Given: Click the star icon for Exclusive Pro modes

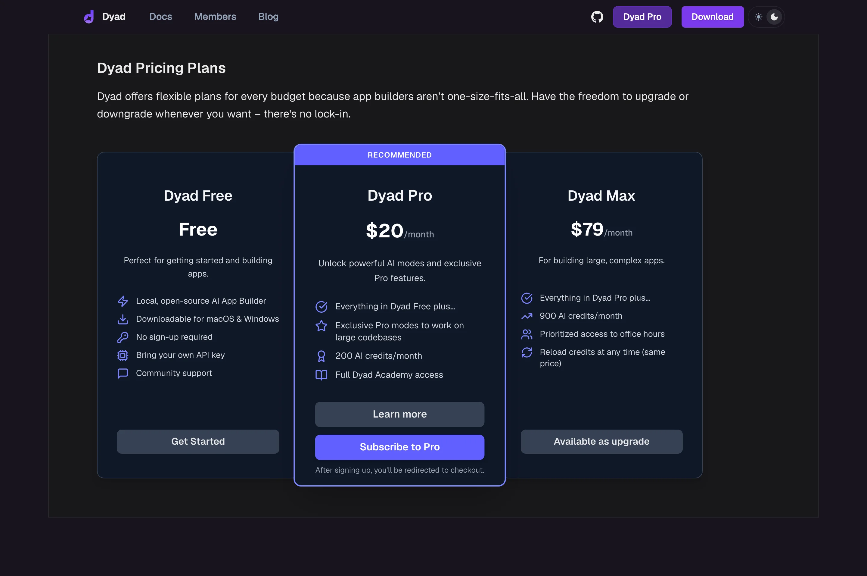Looking at the screenshot, I should (321, 325).
